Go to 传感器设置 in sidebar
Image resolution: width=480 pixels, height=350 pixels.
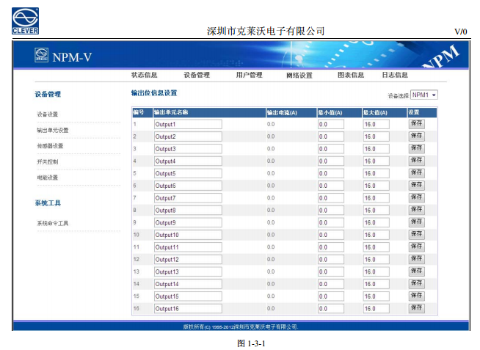(50, 146)
